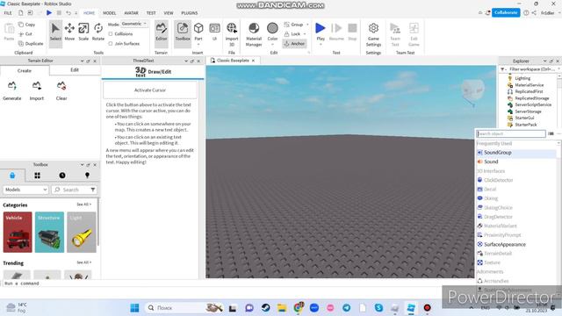562x316 pixels.
Task: Open the Terrain Editor from the ribbon
Action: click(x=162, y=32)
